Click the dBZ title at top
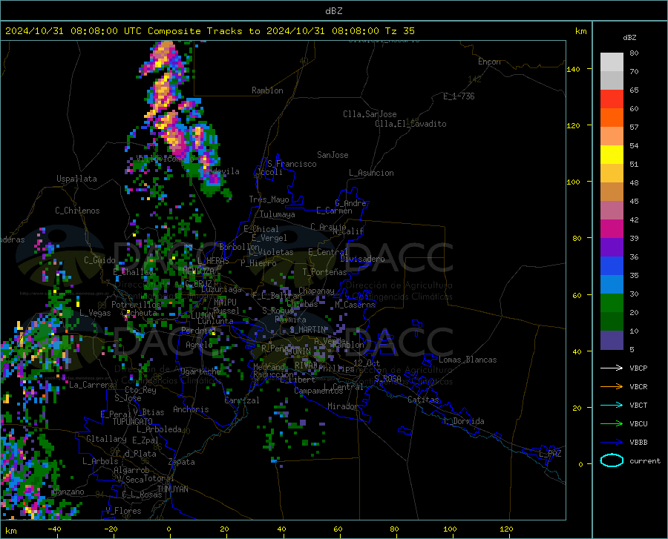The height and width of the screenshot is (539, 668). click(x=333, y=11)
